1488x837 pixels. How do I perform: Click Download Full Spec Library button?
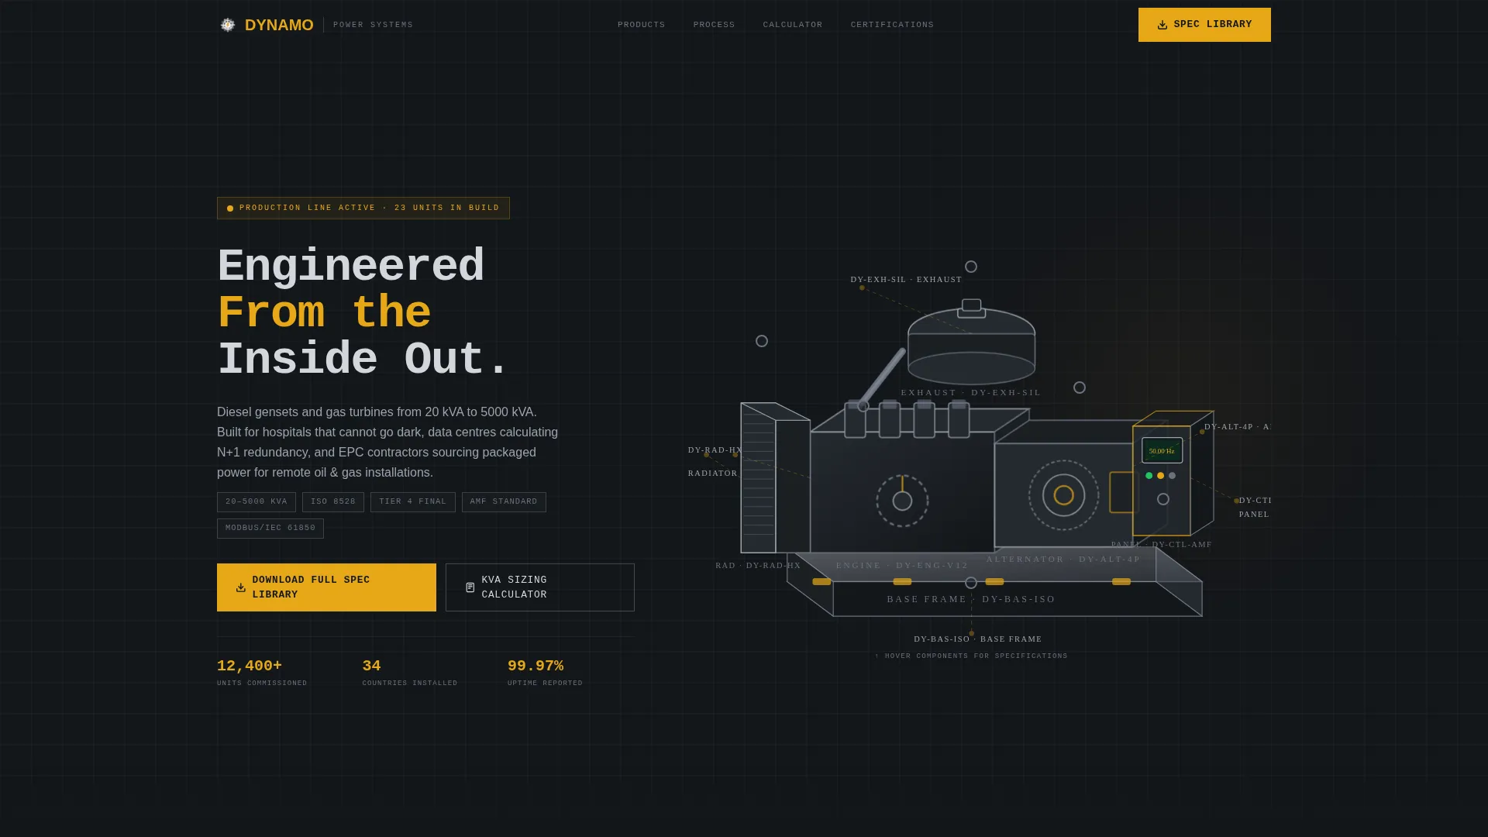[x=326, y=587]
